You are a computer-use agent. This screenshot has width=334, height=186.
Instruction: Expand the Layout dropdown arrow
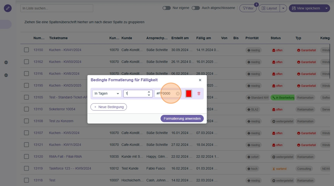tap(283, 8)
